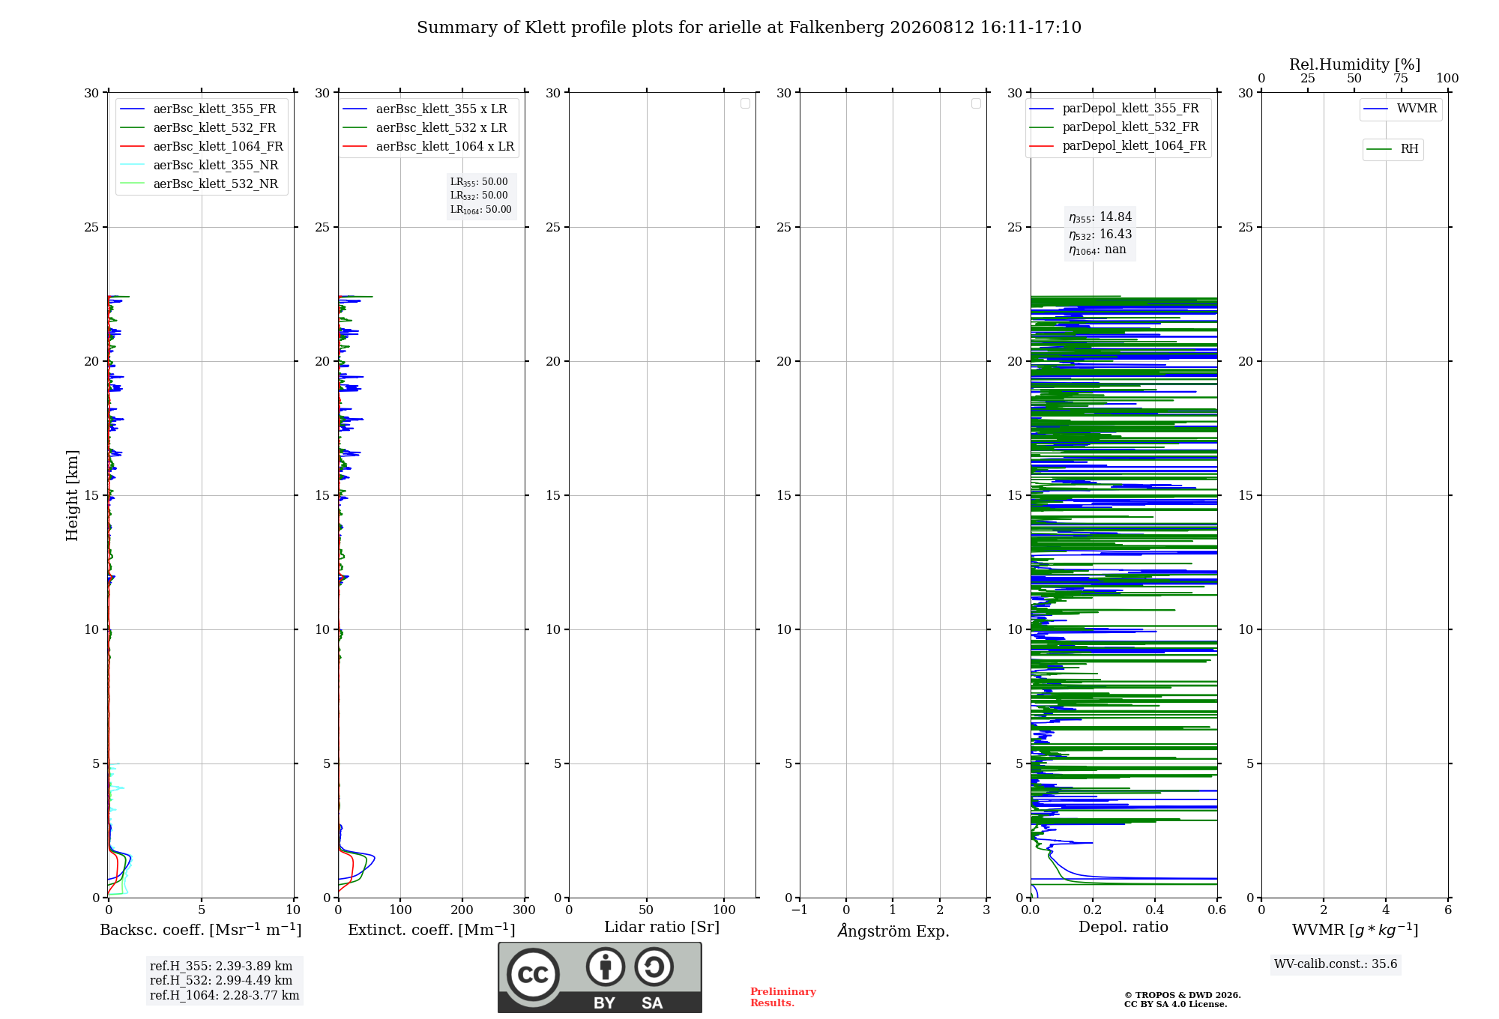Click the η532: 16.43 value
Image resolution: width=1499 pixels, height=1019 pixels.
[1100, 235]
